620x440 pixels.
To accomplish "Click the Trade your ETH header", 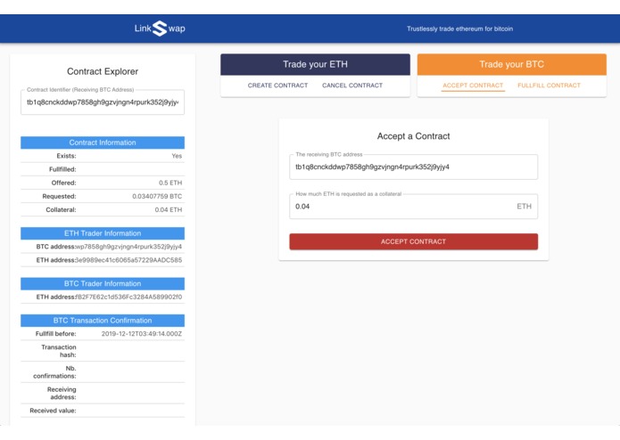I will pyautogui.click(x=315, y=64).
